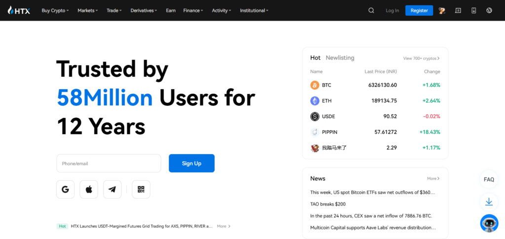Open the messages icon in top bar
505x239 pixels.
click(x=458, y=10)
